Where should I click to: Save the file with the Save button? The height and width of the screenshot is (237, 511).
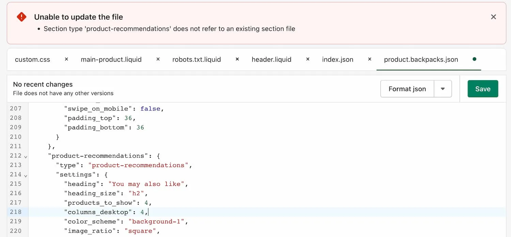(x=483, y=89)
